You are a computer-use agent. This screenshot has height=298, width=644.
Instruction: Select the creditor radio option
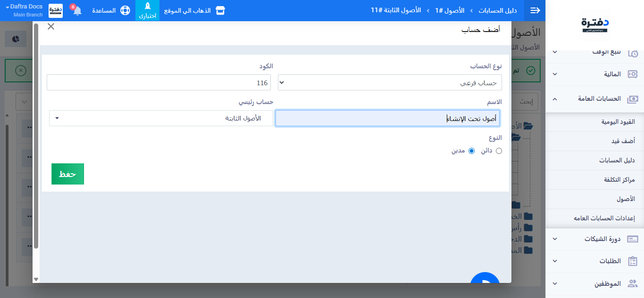pyautogui.click(x=499, y=151)
